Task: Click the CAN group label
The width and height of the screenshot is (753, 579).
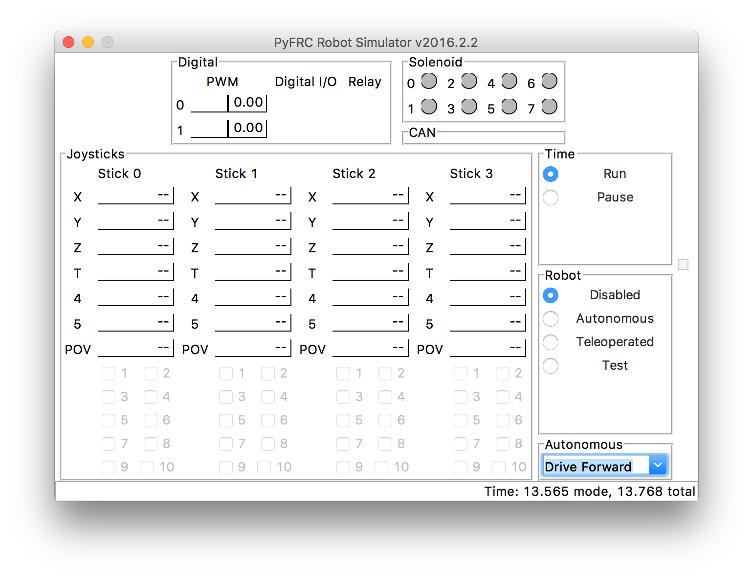Action: [422, 133]
